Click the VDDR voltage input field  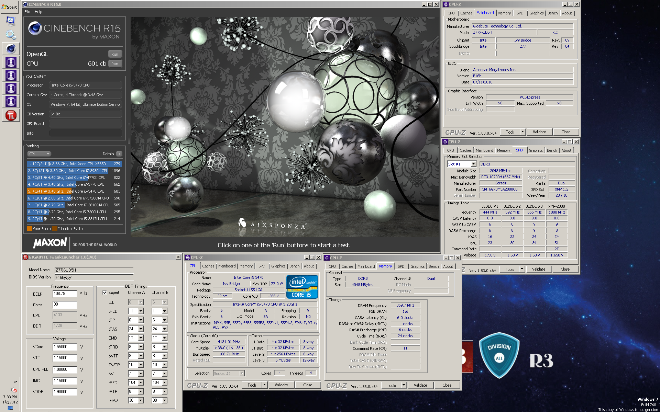pos(65,392)
